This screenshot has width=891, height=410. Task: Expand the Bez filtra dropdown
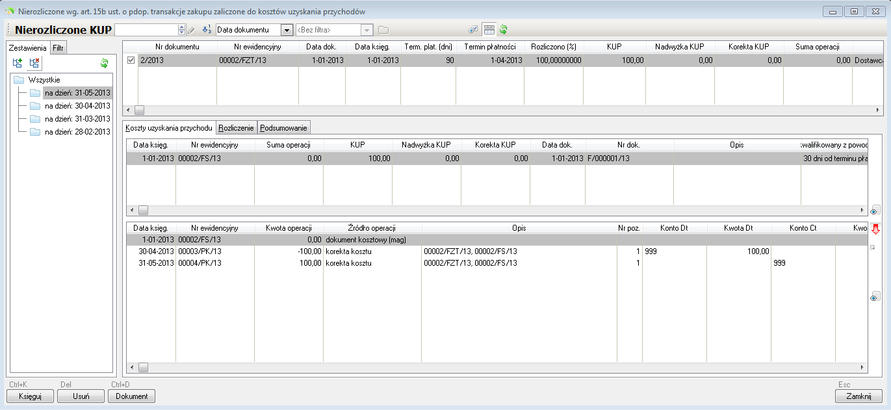click(367, 30)
